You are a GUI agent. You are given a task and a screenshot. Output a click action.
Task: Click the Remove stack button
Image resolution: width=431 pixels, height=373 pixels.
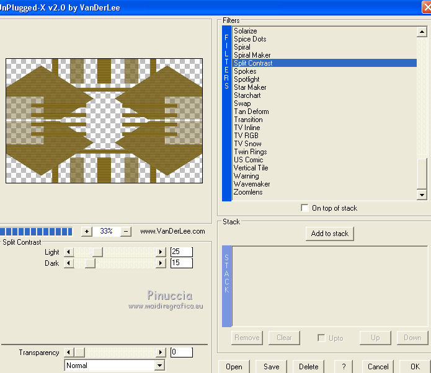point(247,338)
